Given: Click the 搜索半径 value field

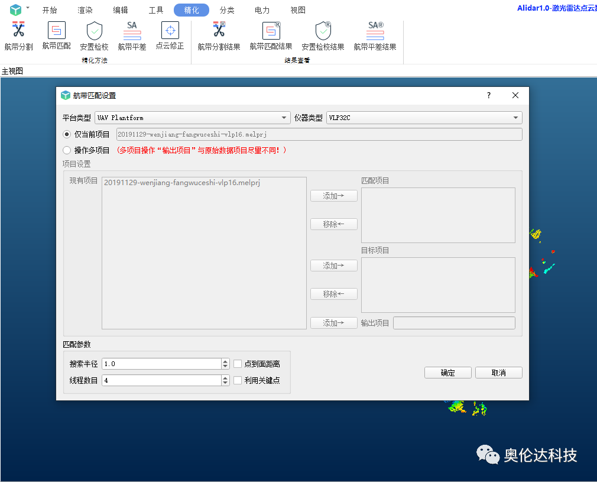Looking at the screenshot, I should pos(161,364).
